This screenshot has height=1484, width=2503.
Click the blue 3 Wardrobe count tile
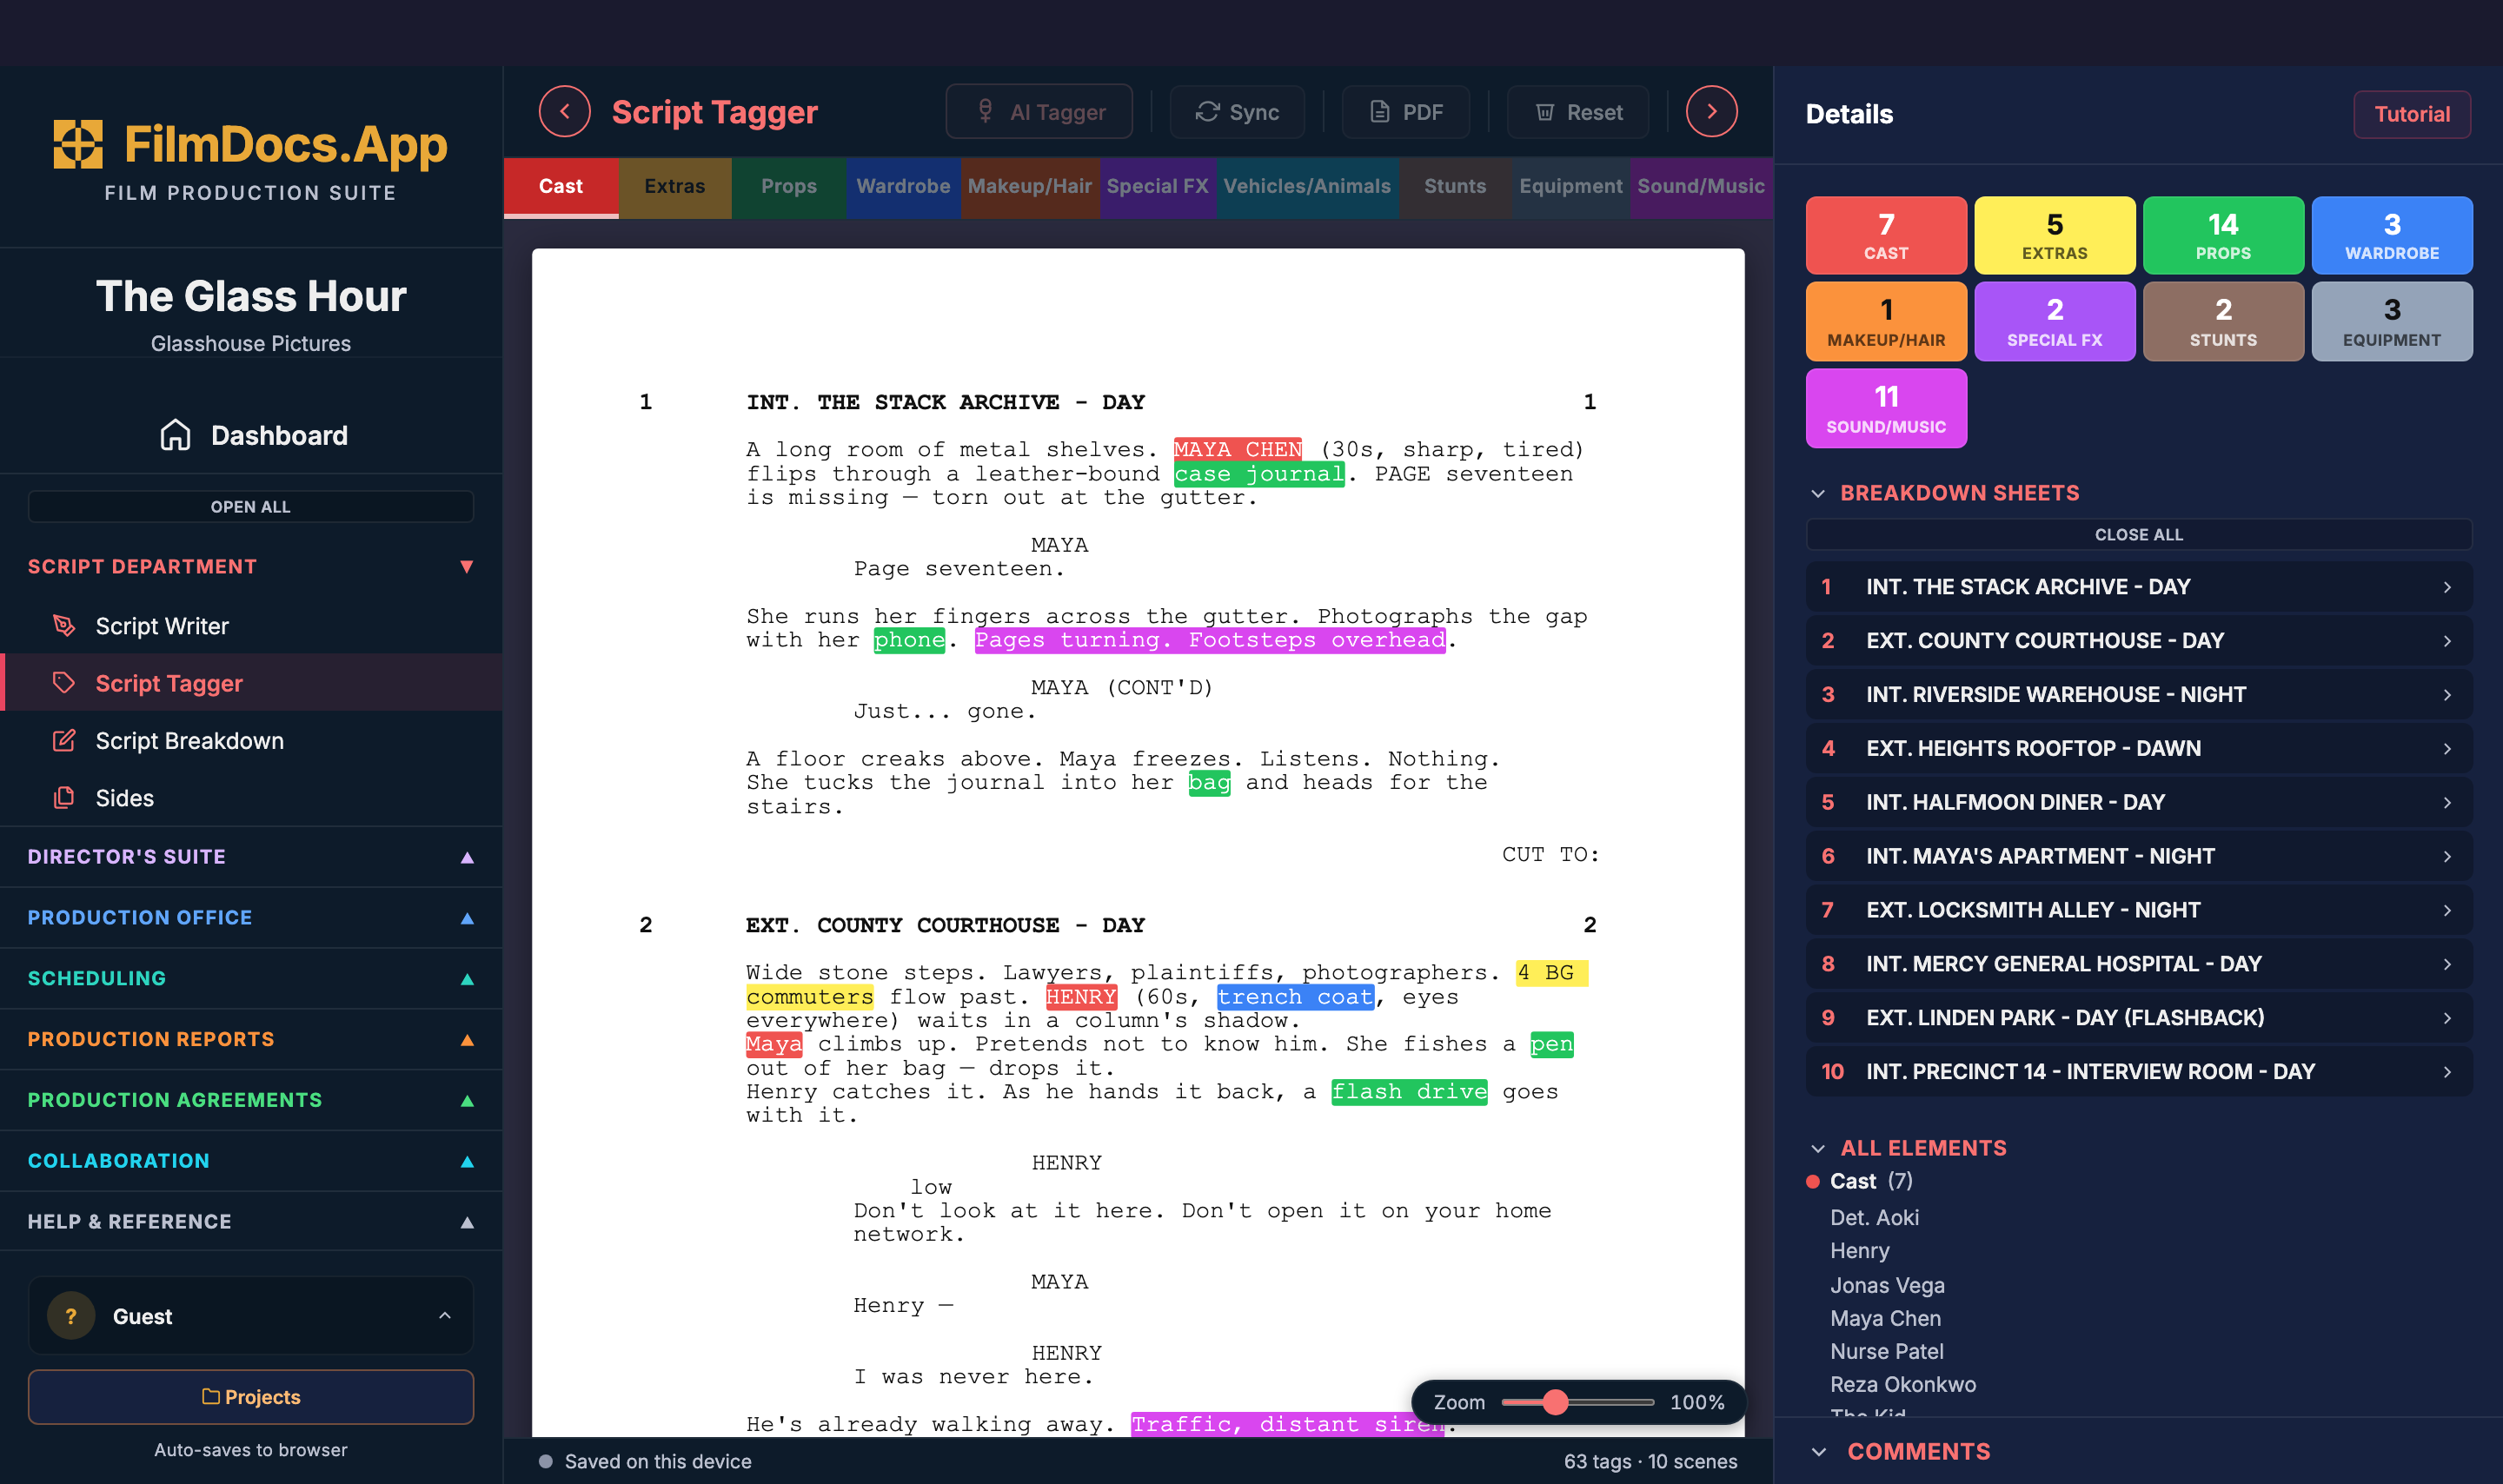tap(2392, 235)
